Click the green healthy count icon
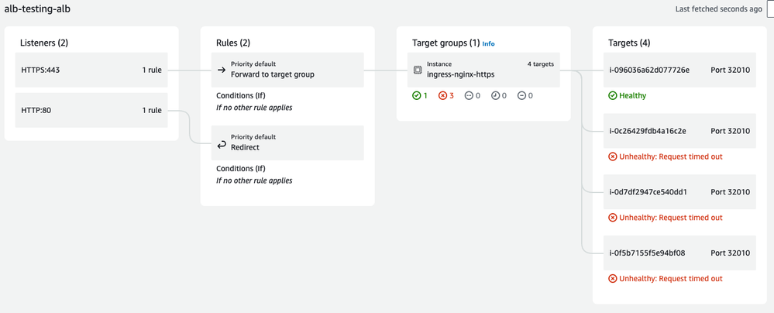774x313 pixels. coord(416,95)
